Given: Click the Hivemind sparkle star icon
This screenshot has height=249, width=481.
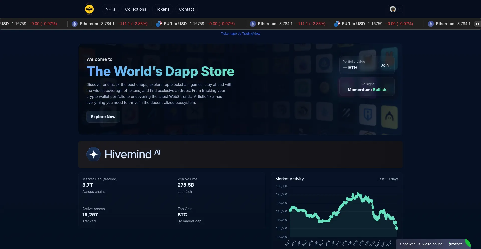Looking at the screenshot, I should click(x=94, y=154).
